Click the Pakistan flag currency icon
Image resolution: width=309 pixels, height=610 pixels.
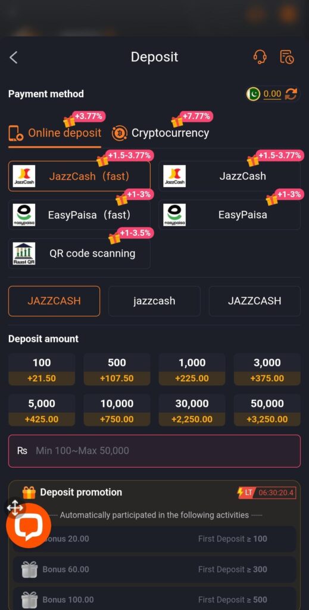point(253,94)
